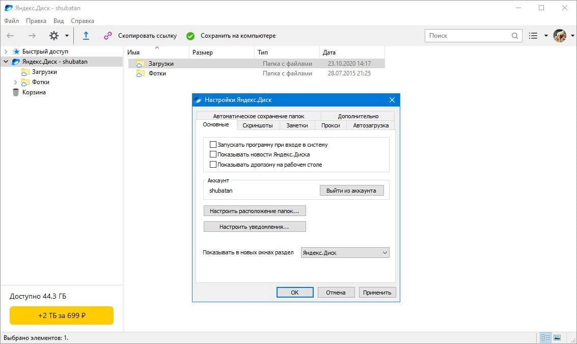Open the Правка menu

tap(36, 21)
